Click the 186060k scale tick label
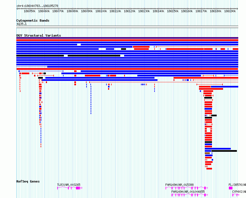This screenshot has height=198, width=246. point(44,11)
